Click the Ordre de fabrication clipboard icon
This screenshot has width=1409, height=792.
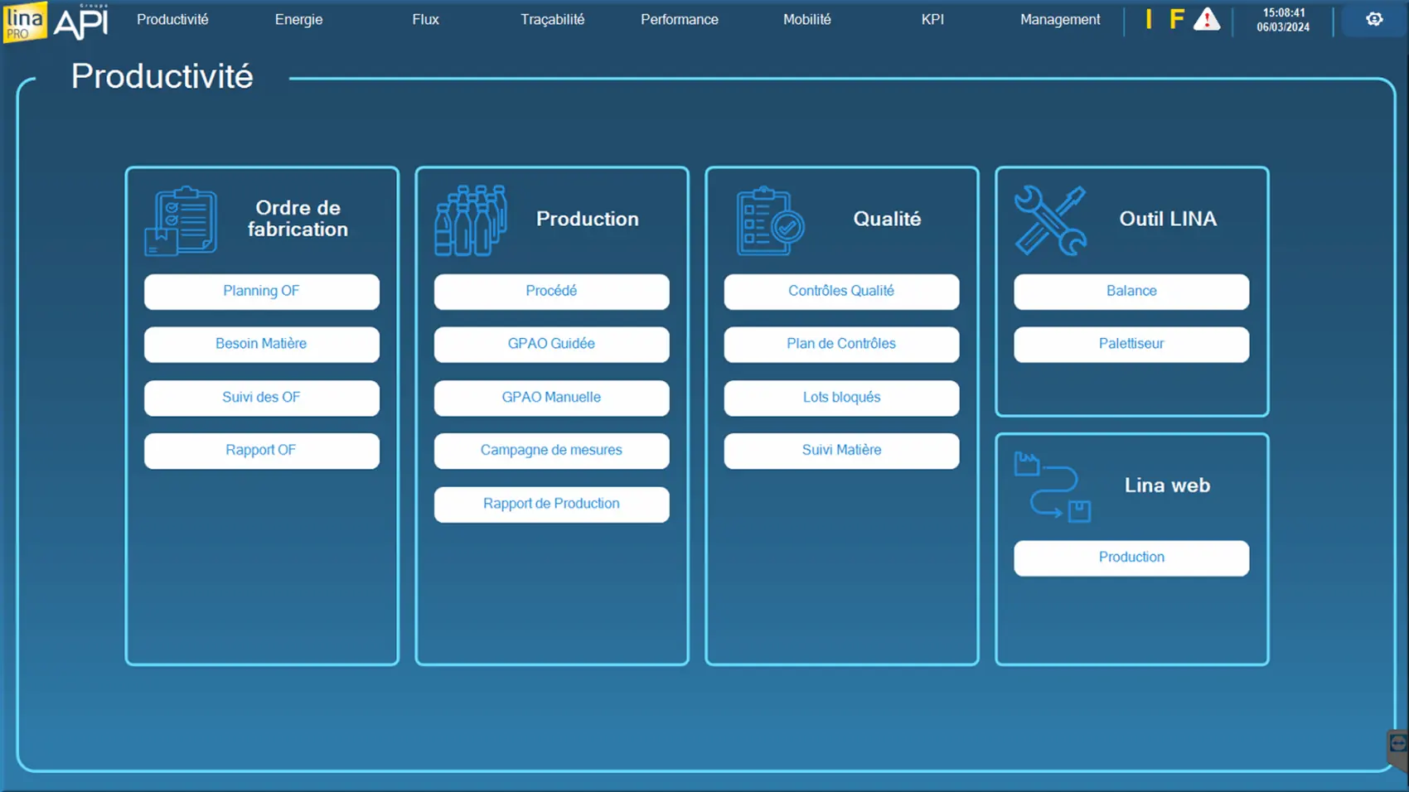click(x=182, y=220)
